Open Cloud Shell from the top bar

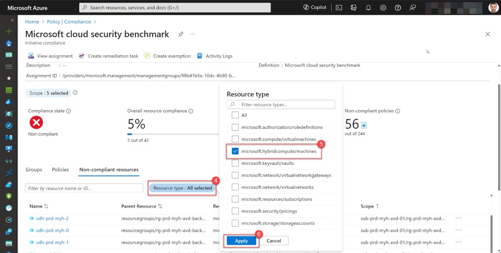(339, 8)
